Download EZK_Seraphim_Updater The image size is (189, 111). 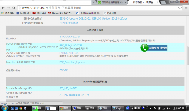(x=72, y=62)
